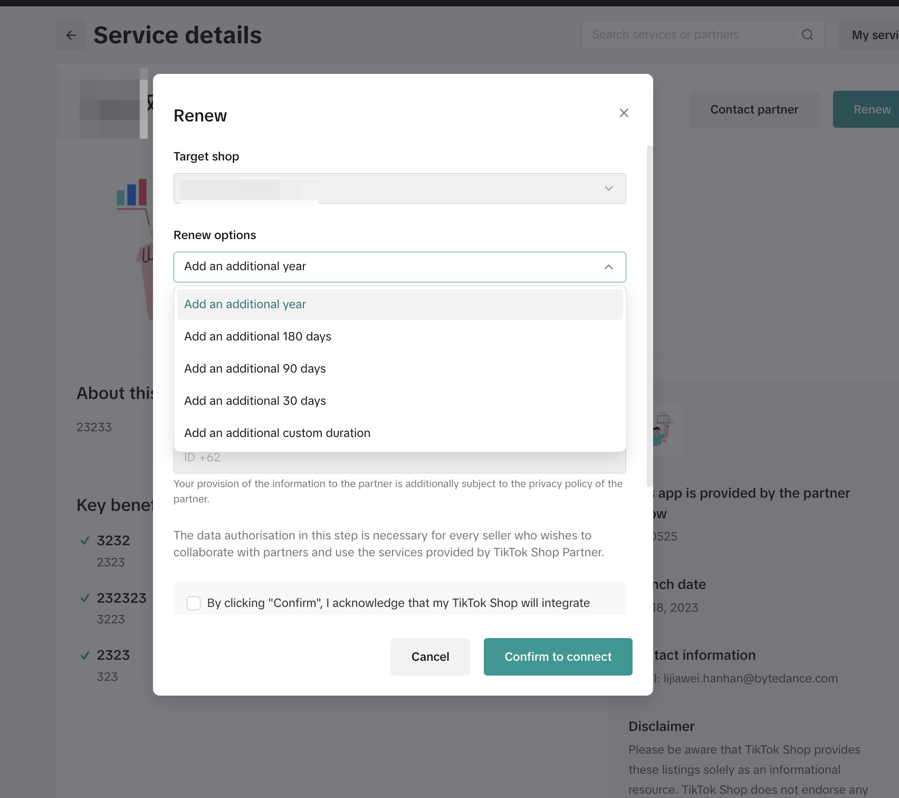
Task: Click the back arrow beside Service details
Action: (x=71, y=35)
